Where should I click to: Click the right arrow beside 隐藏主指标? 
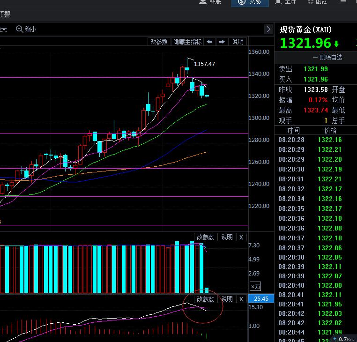(222, 42)
